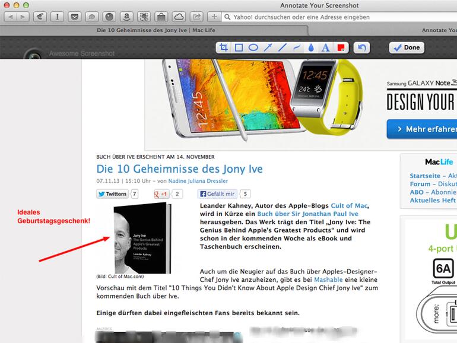Select the Ellipse tool
This screenshot has width=457, height=343.
[x=253, y=47]
